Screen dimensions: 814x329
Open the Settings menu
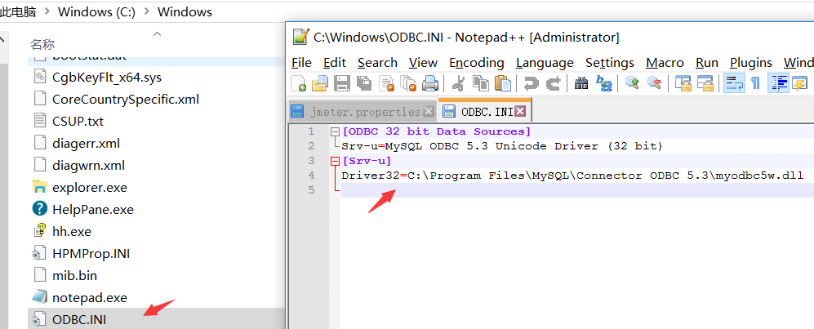(610, 63)
